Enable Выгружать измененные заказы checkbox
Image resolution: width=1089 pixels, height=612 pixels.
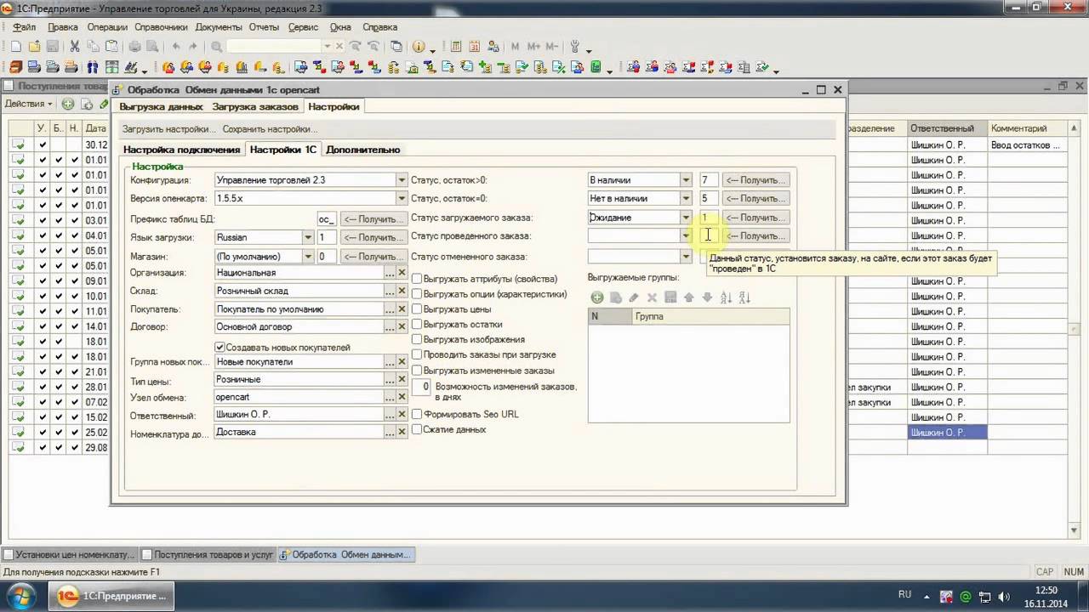point(417,371)
